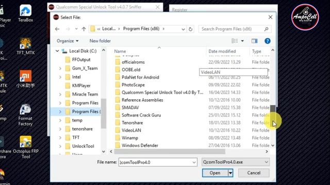
Task: Launch Format Factory from the desktop
Action: click(x=25, y=115)
